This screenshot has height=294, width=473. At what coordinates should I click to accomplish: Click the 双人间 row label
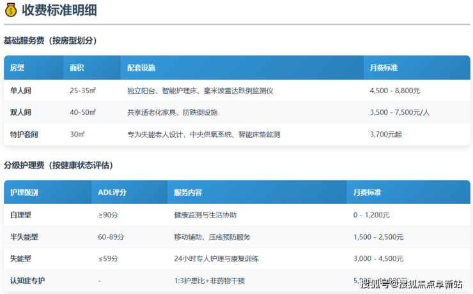20,112
